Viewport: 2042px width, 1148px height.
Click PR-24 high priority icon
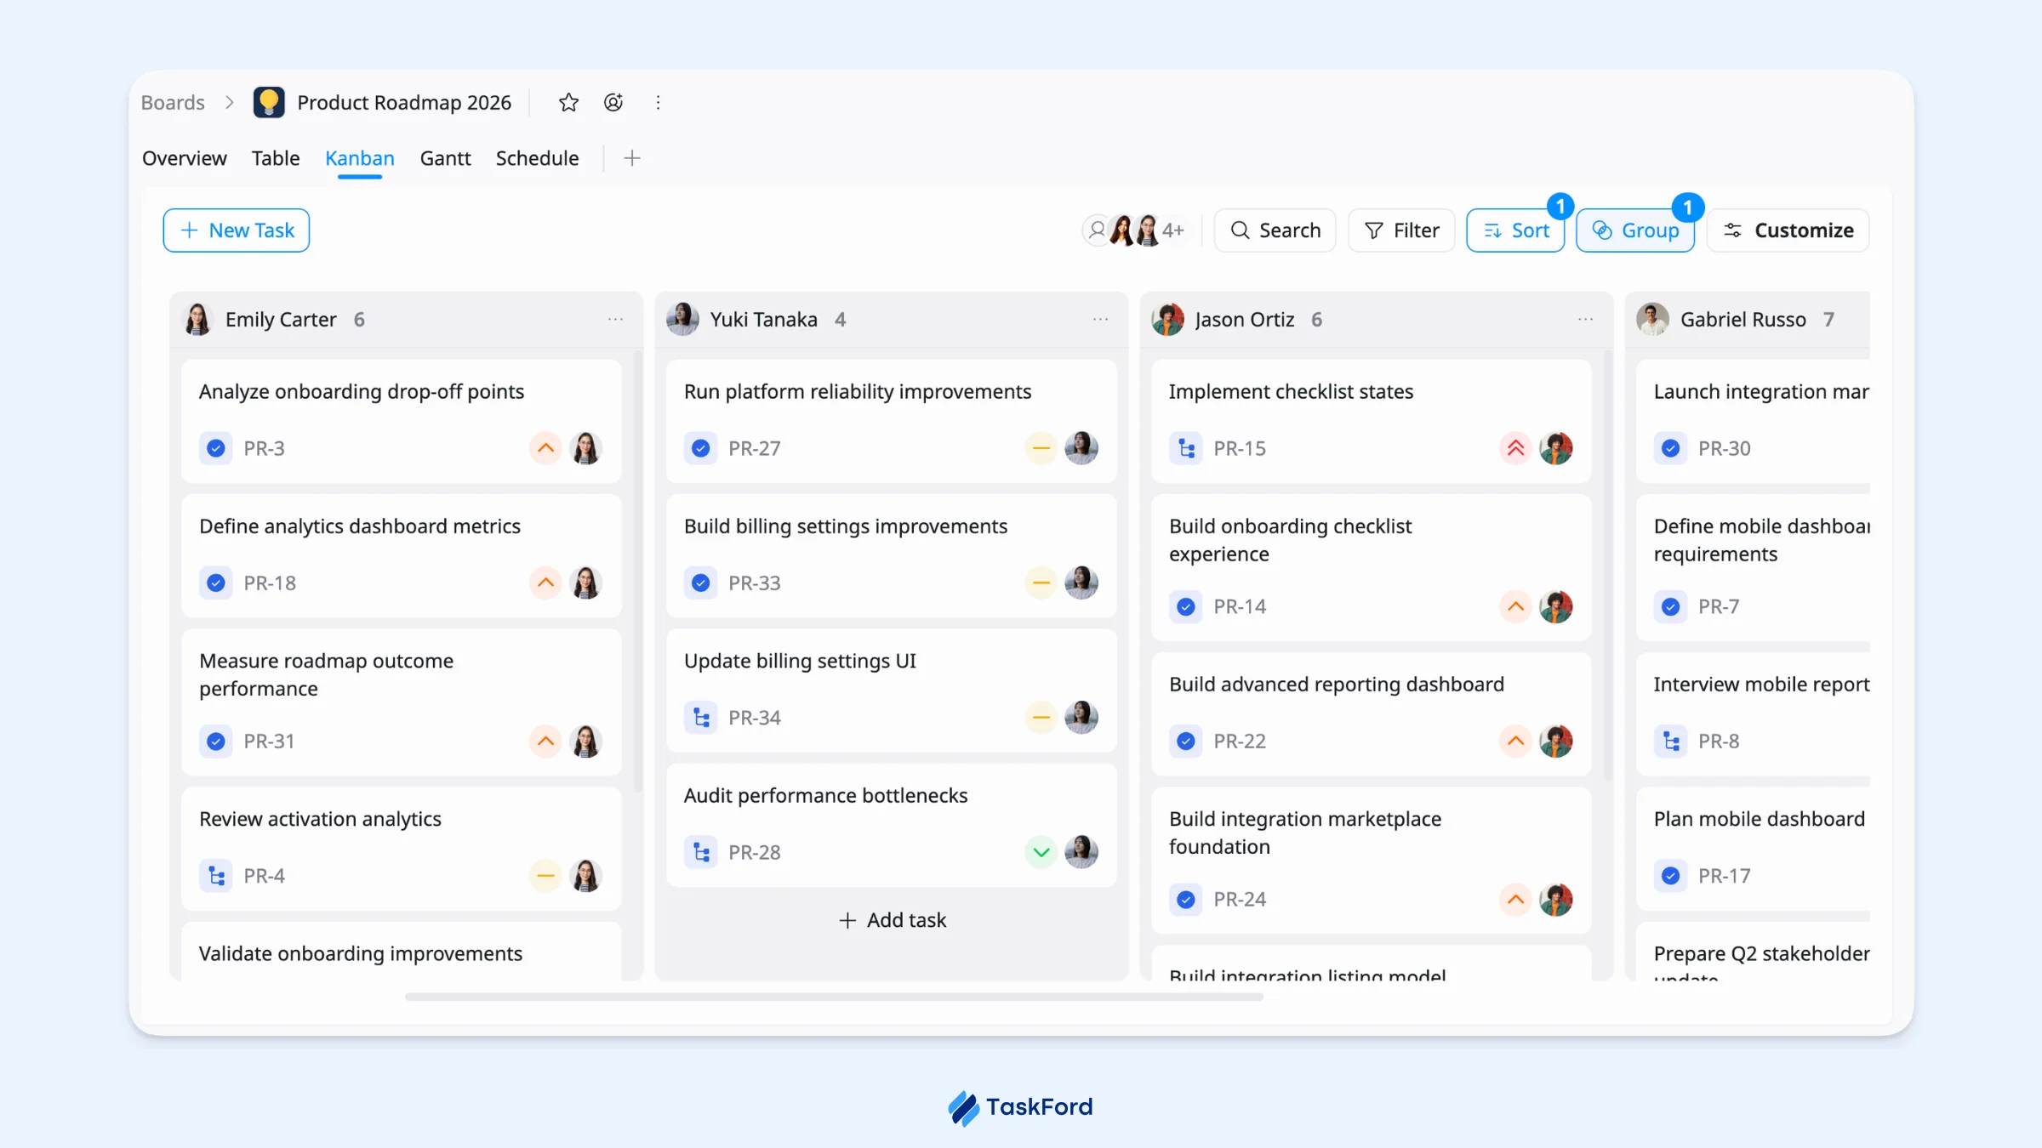[1515, 899]
